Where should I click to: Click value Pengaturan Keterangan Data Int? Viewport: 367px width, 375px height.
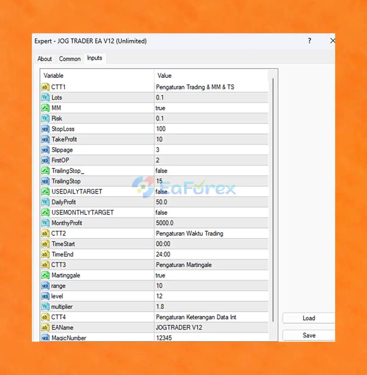(196, 317)
